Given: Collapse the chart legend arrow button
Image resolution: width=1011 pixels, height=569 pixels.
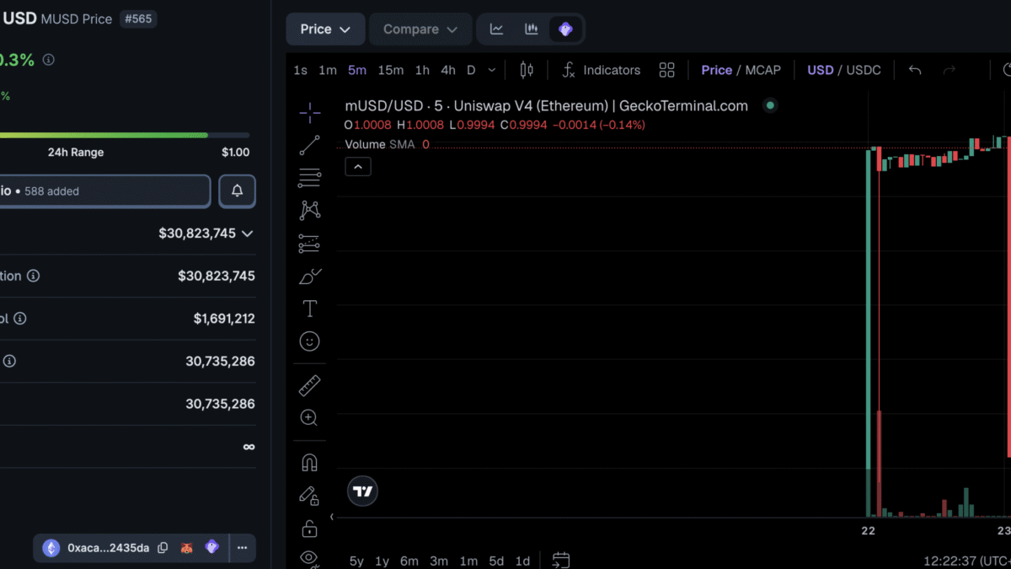Looking at the screenshot, I should [358, 167].
